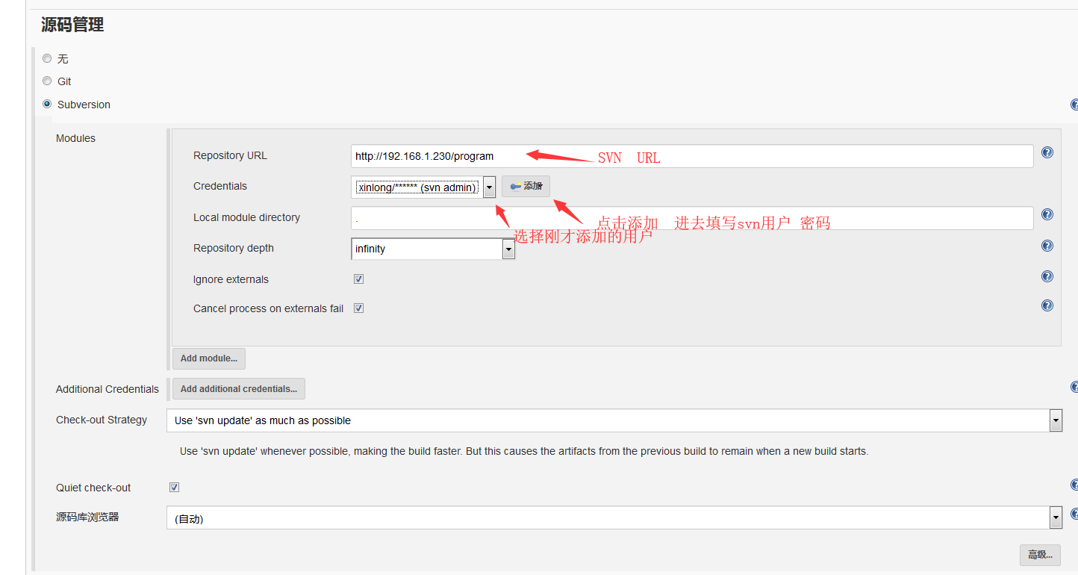
Task: Show help for Repository depth
Action: pos(1047,246)
